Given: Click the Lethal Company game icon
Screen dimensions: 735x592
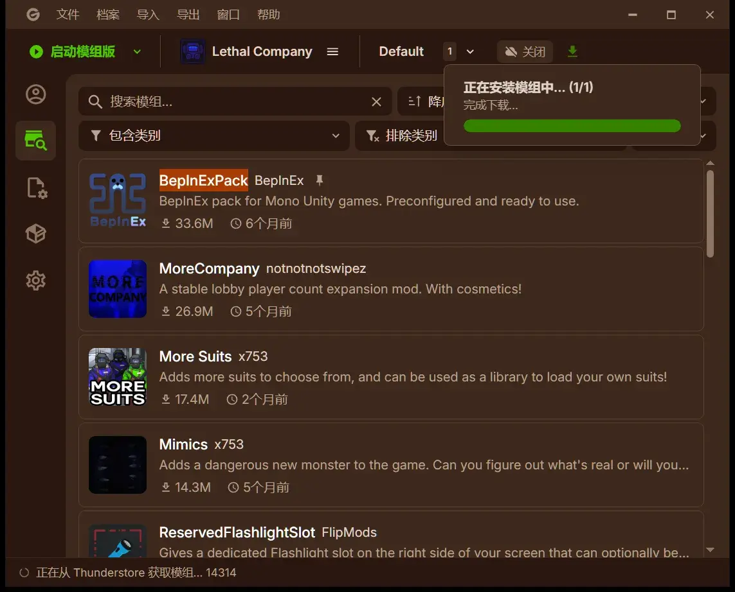Looking at the screenshot, I should point(192,51).
